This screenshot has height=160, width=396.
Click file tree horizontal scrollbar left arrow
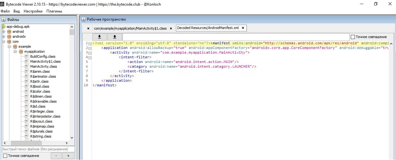(4, 143)
